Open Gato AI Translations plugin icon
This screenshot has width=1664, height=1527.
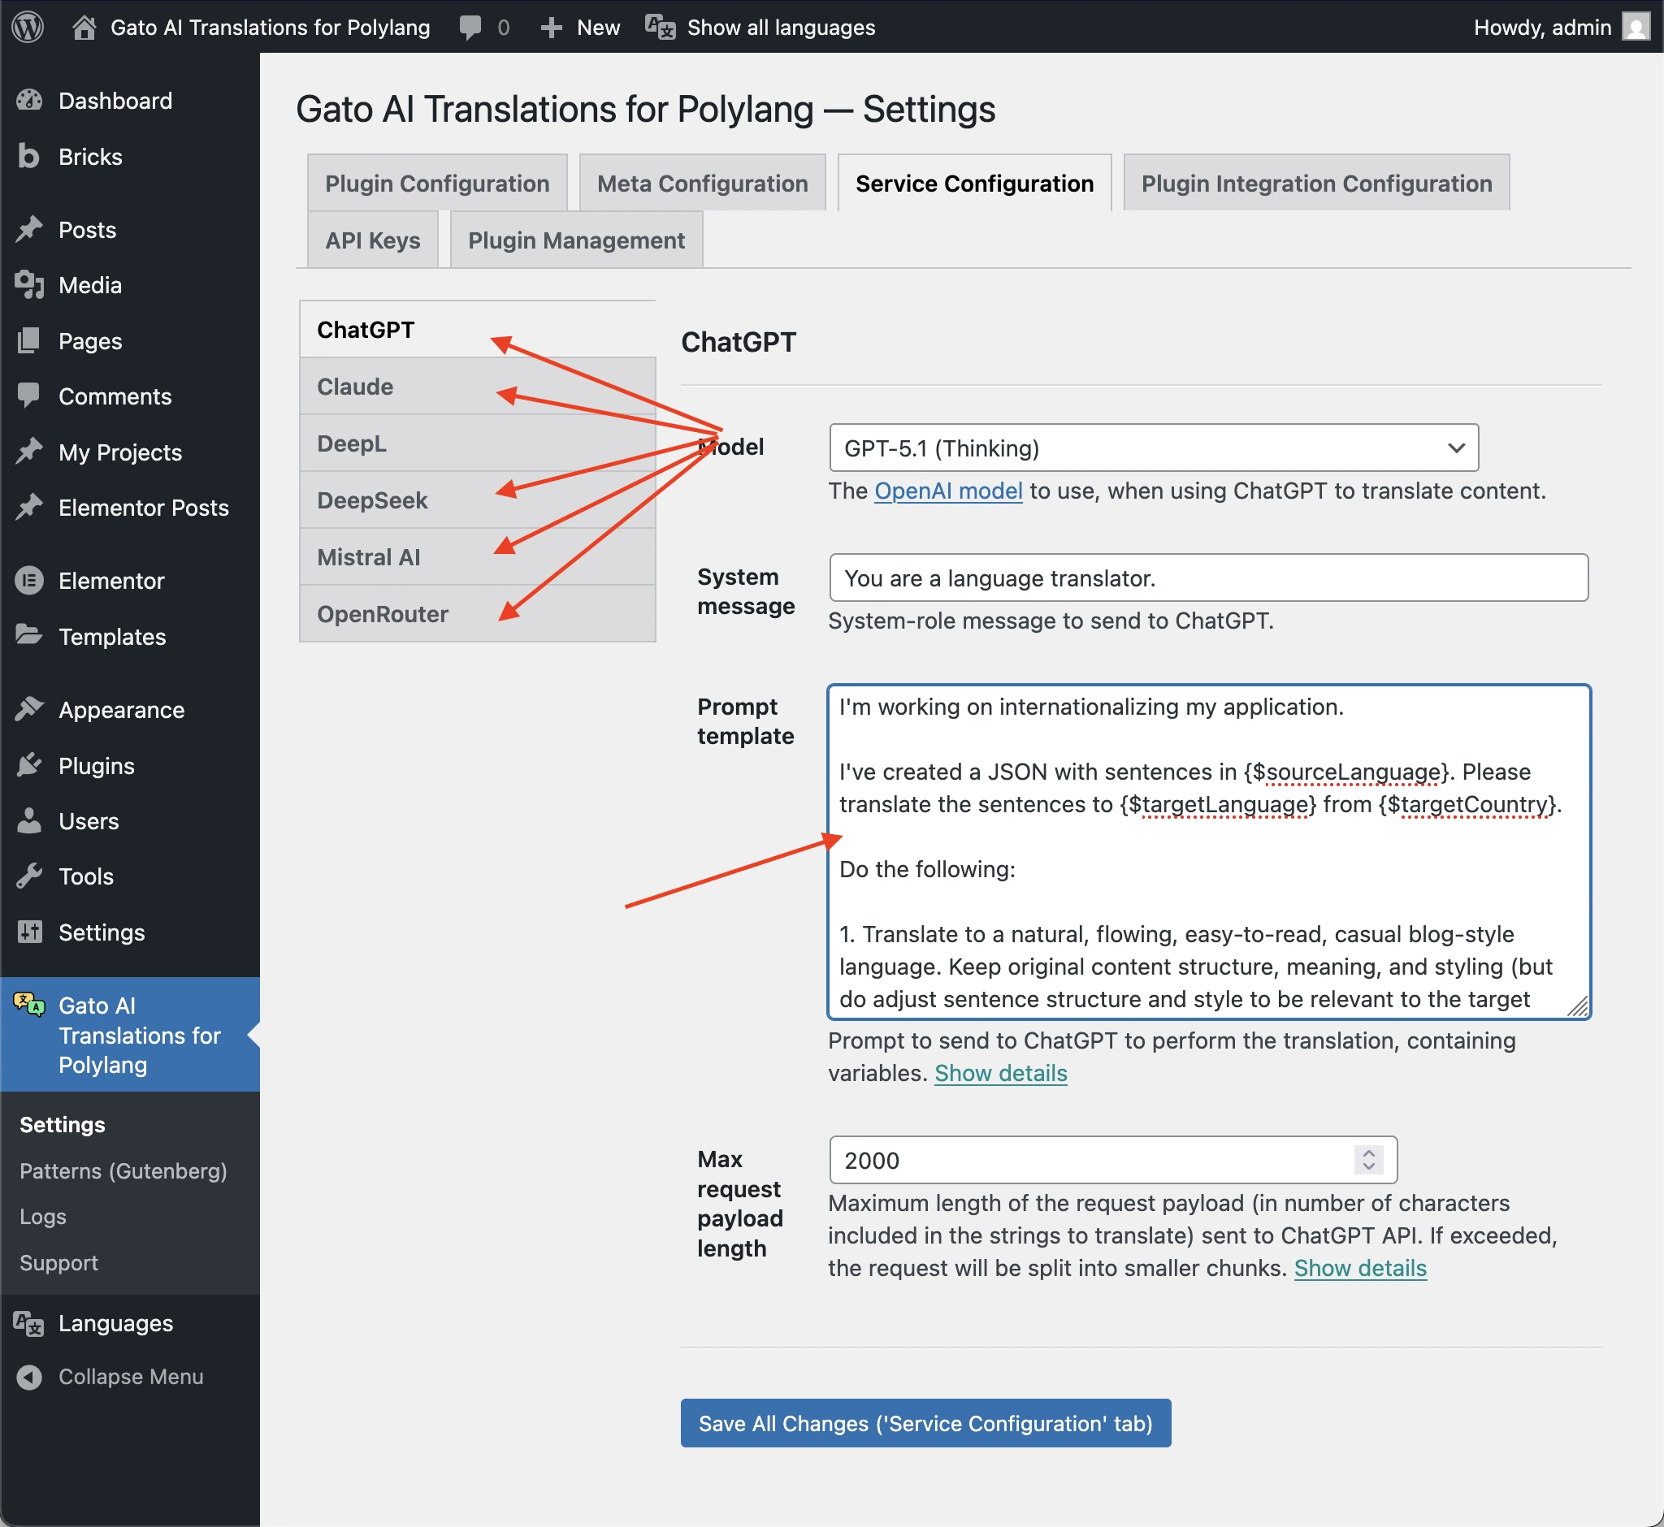tap(29, 1006)
